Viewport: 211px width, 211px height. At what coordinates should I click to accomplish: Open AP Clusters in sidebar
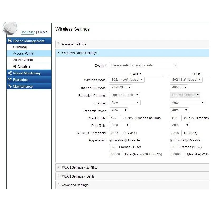[22, 66]
